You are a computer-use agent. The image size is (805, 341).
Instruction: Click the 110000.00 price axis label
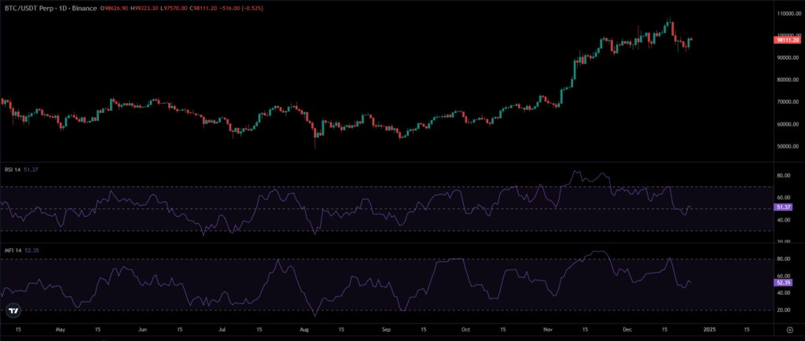(x=788, y=13)
